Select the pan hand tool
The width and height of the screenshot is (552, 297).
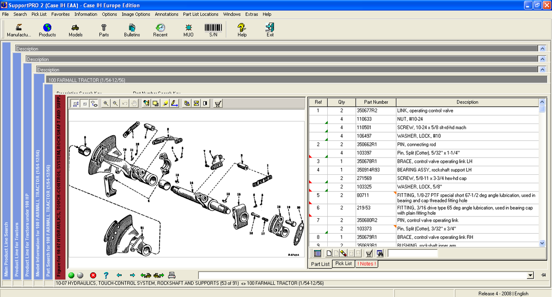tap(134, 103)
